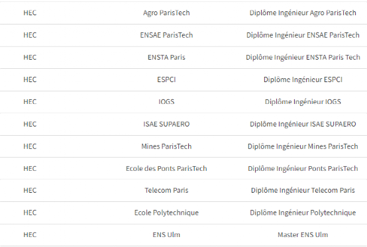Select the ESPCI school cell

coord(166,79)
